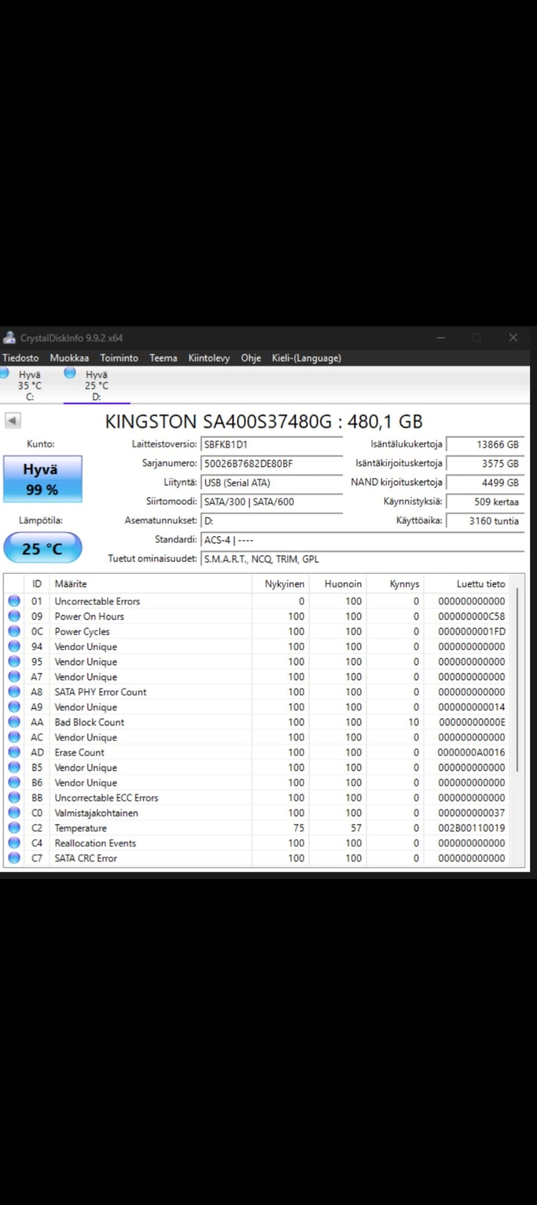
Task: Click the Hyvä 99 % health status button
Action: click(x=43, y=479)
